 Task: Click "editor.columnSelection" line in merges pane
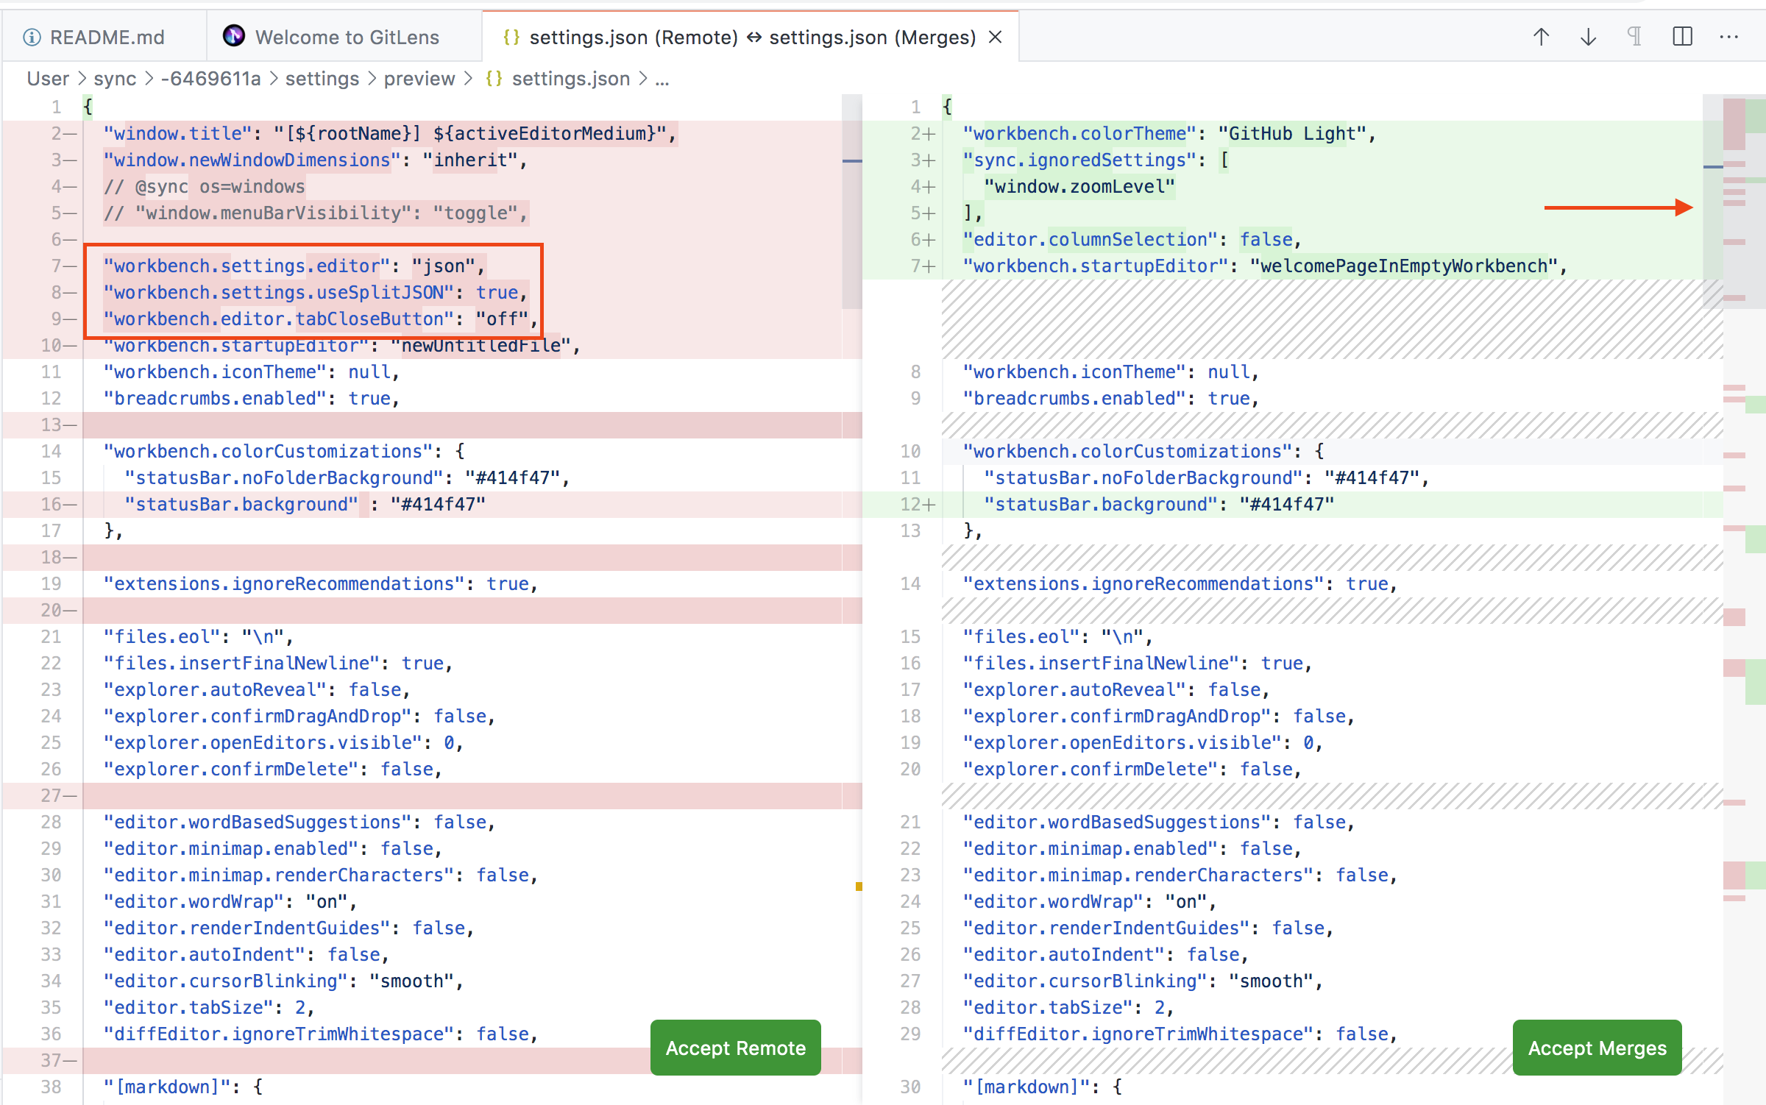tap(1132, 239)
